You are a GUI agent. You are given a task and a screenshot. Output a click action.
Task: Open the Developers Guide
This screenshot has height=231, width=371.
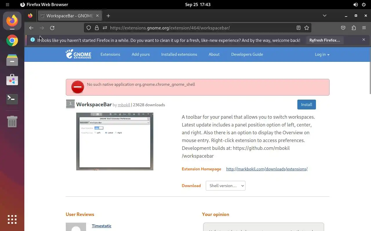coord(247,54)
